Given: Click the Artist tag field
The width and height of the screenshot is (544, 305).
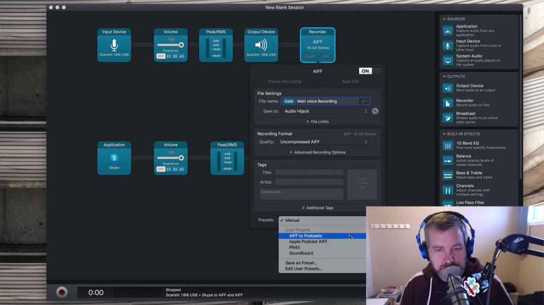Looking at the screenshot, I should 309,182.
